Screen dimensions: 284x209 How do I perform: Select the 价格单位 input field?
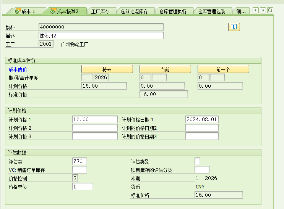point(83,186)
